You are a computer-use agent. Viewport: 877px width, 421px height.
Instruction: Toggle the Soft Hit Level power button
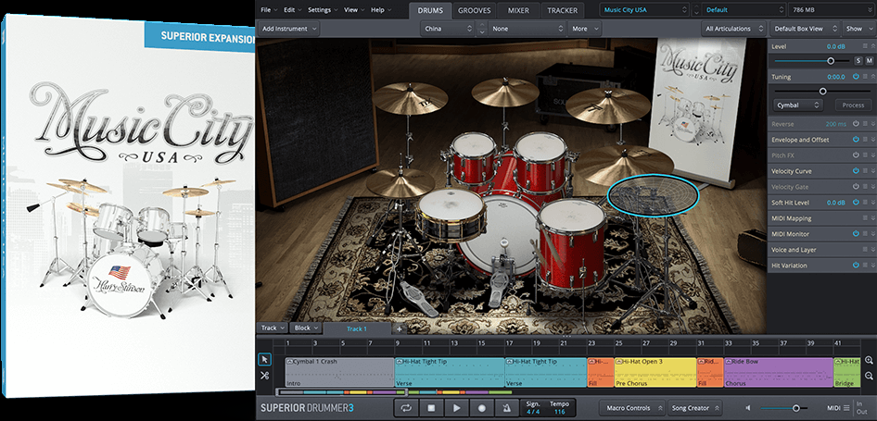click(856, 203)
